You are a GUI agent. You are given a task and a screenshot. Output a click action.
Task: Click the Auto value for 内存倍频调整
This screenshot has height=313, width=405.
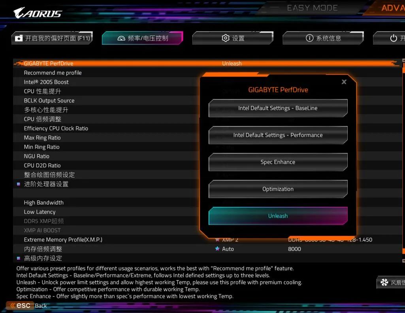(x=228, y=249)
